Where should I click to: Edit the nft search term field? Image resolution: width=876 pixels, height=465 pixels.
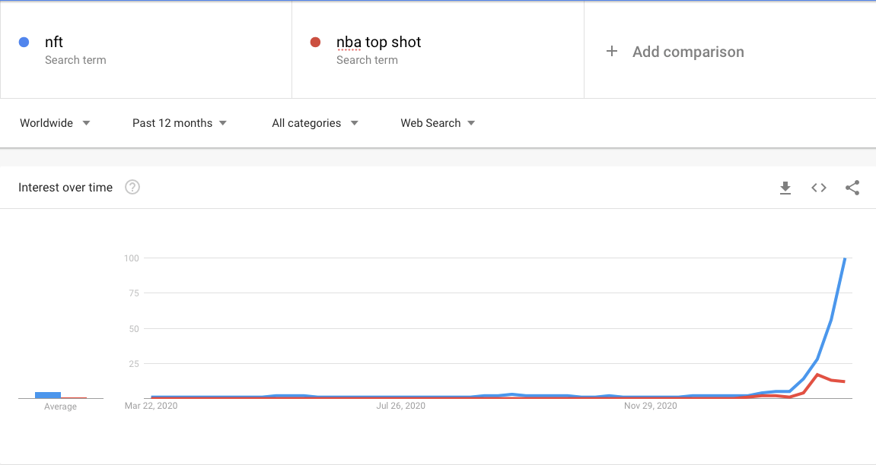pos(54,43)
